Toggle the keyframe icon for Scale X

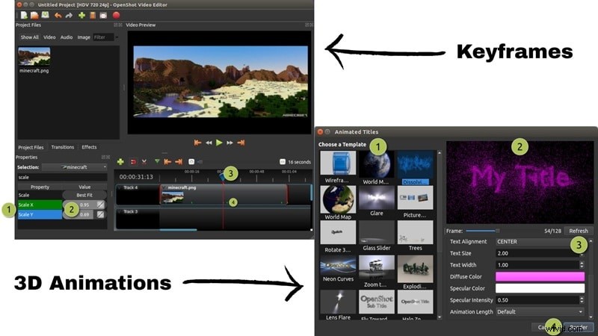tap(100, 205)
